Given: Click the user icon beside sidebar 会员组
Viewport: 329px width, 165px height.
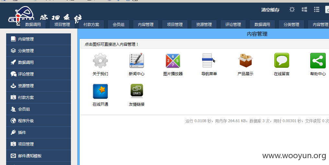Looking at the screenshot, I should click(x=13, y=109).
